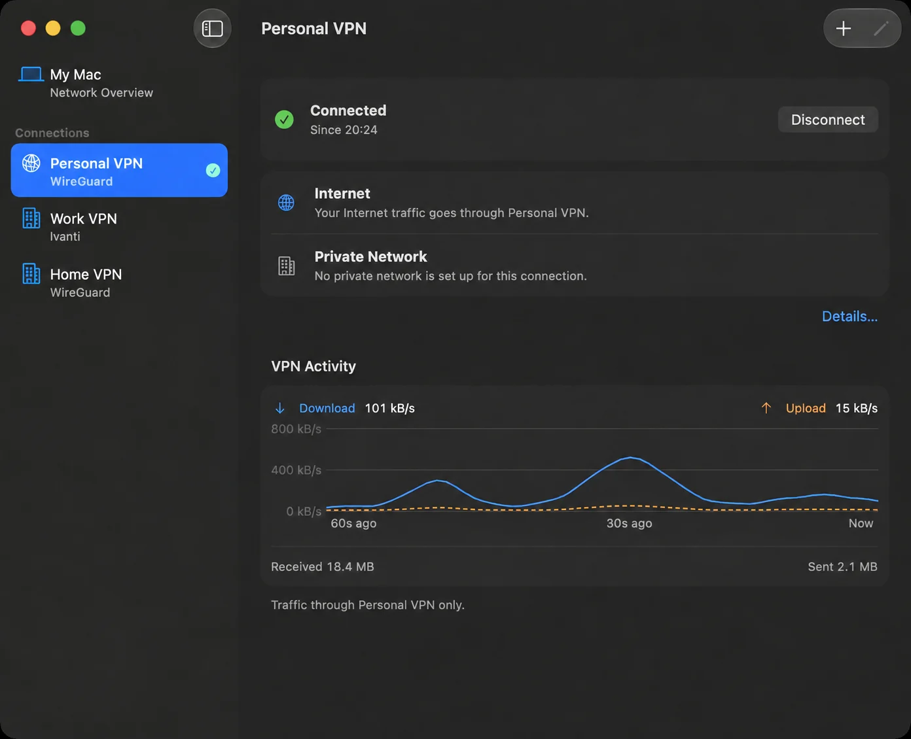This screenshot has width=911, height=739.
Task: Click the Upload legend label
Action: click(x=806, y=408)
